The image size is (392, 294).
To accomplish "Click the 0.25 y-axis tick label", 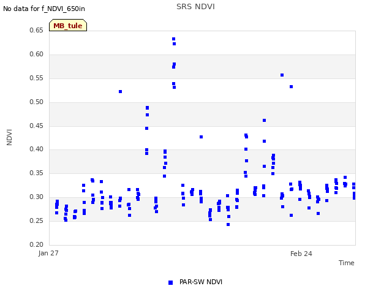I will (36, 221).
